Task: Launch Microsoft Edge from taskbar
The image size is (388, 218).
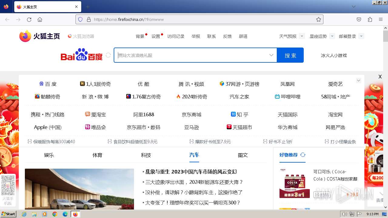Action: (65, 214)
